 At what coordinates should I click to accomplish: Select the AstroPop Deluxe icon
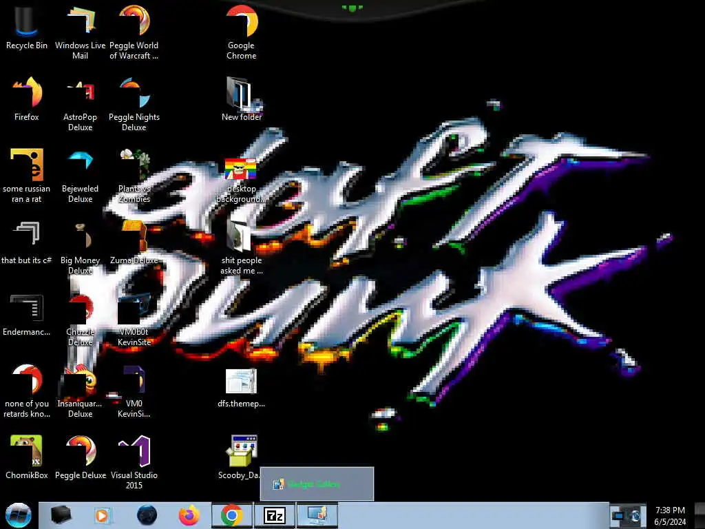(80, 105)
